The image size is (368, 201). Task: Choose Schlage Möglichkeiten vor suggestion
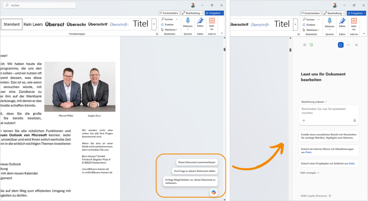[x=190, y=181]
